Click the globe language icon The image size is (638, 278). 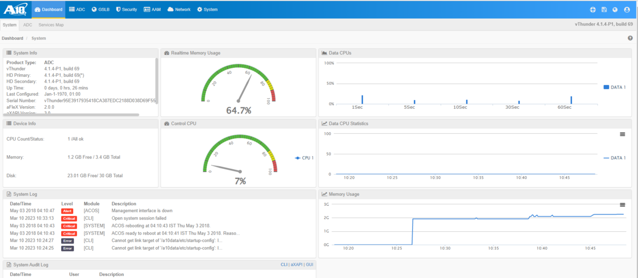(x=615, y=10)
